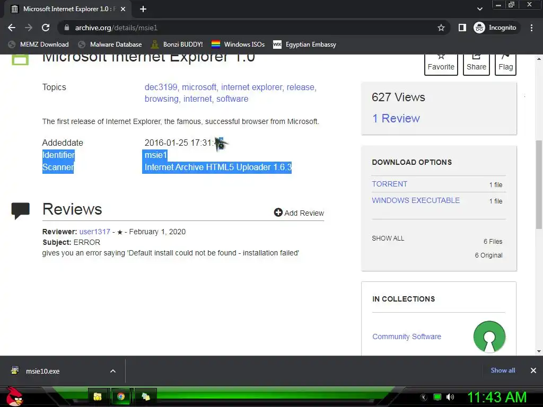
Task: Open the microsoft topic link
Action: coord(199,87)
